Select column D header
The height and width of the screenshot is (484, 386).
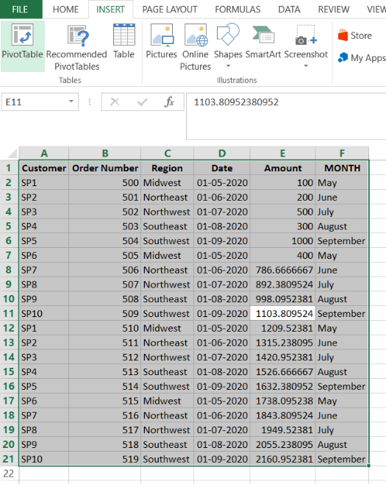tap(222, 153)
